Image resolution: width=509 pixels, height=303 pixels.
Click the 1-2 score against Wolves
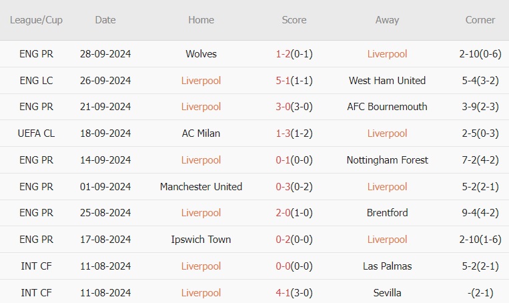coord(283,54)
